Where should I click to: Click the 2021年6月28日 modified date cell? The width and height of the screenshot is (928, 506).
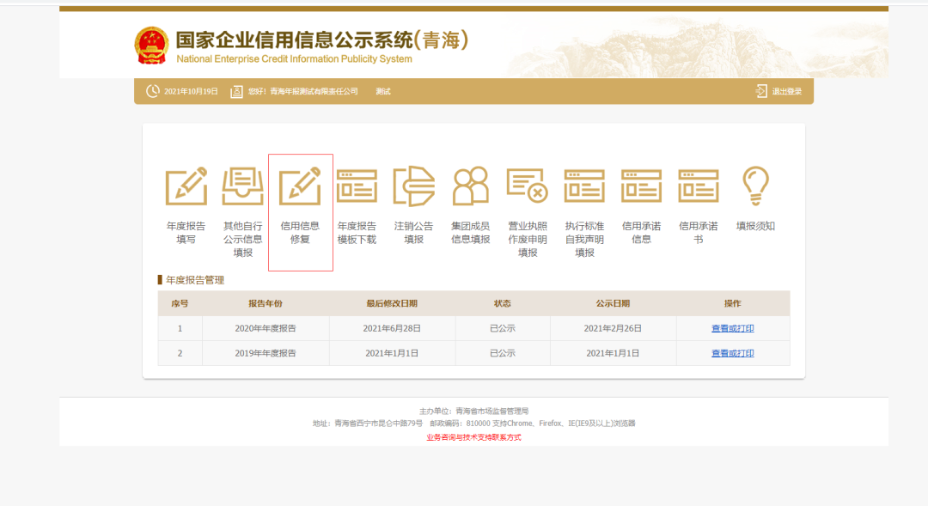pos(392,328)
